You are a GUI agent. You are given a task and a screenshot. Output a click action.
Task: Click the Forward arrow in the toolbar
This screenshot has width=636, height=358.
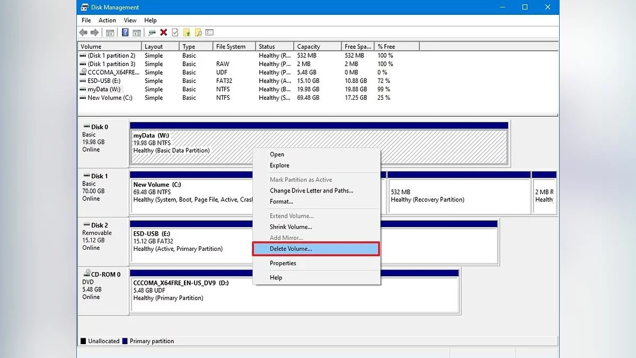[95, 33]
